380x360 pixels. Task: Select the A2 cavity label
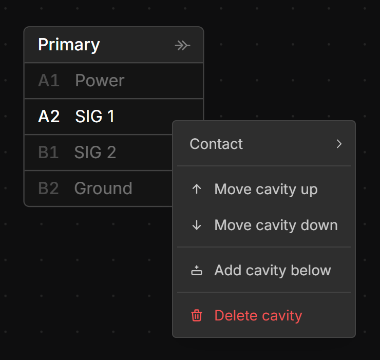pyautogui.click(x=49, y=117)
